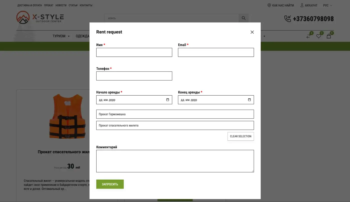Image resolution: width=350 pixels, height=202 pixels.
Task: Click the phone call icon
Action: 287,19
